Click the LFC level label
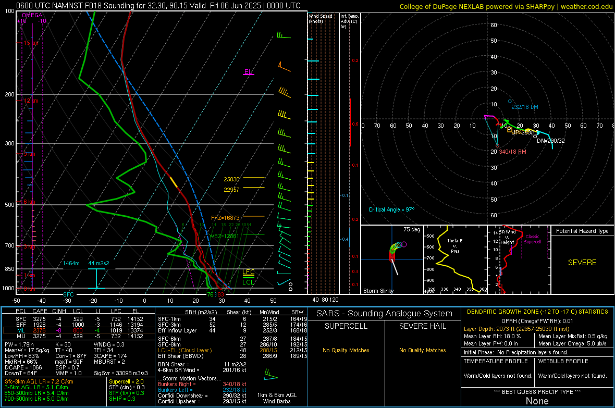Viewport: 615px width, 408px height. click(248, 272)
